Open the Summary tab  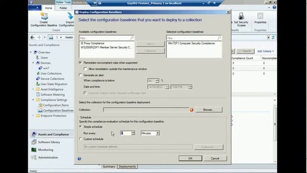[x=109, y=167]
